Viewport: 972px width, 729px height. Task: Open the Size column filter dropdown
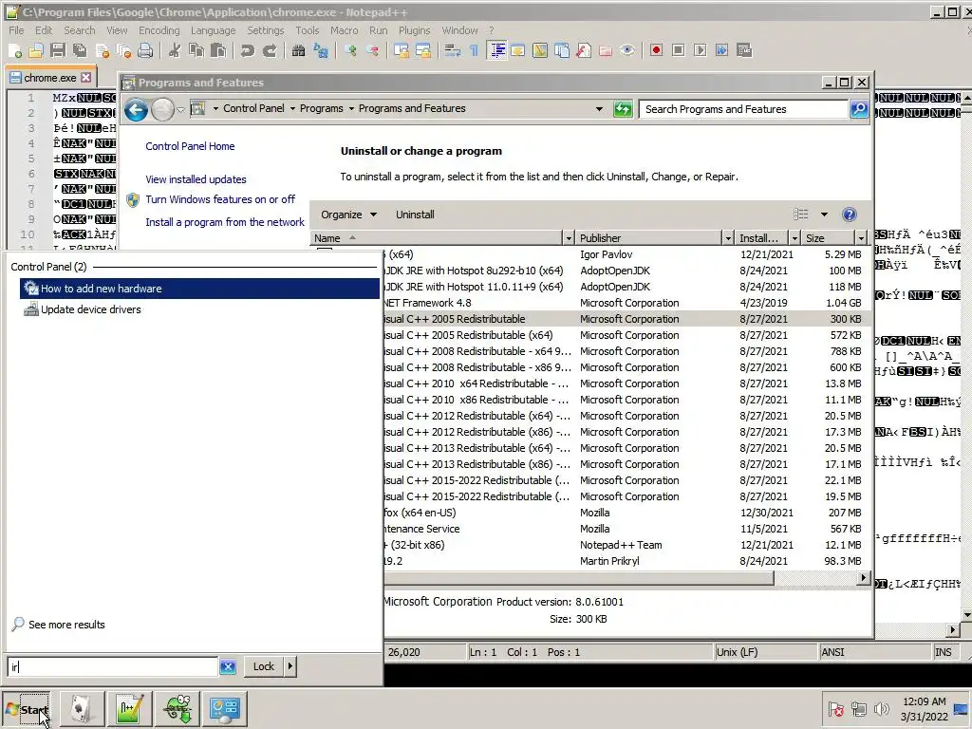click(861, 238)
